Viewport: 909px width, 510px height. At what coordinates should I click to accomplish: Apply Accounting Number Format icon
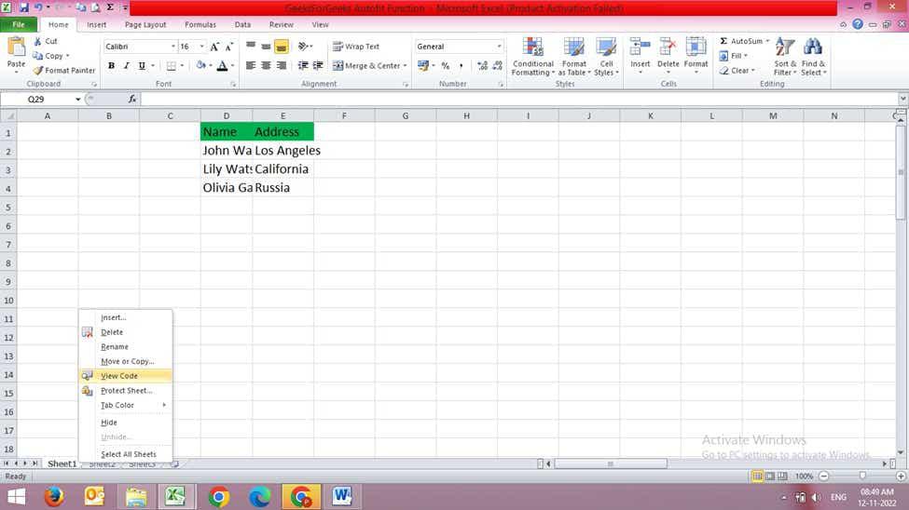423,66
